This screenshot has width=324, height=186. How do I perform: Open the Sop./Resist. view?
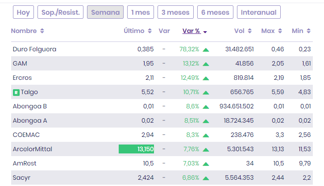pos(60,12)
